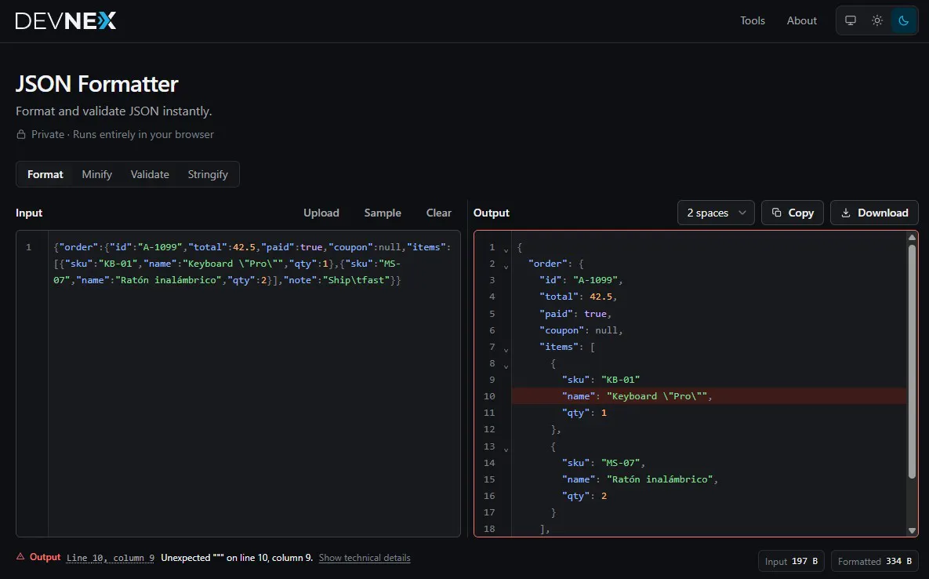Click the "qty": 2 output line
The image size is (929, 579).
pyautogui.click(x=584, y=495)
